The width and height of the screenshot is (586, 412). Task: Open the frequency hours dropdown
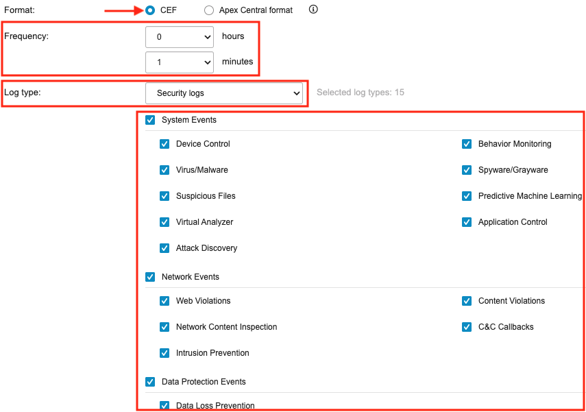(x=180, y=37)
